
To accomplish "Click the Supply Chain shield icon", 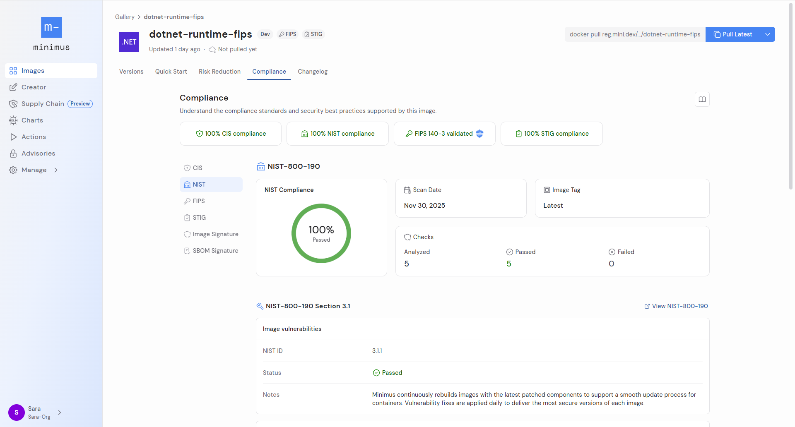I will click(13, 103).
